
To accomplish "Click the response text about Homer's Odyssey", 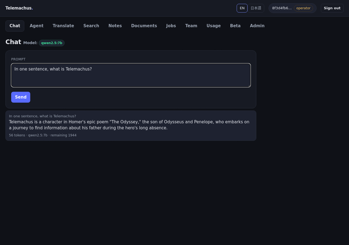I will (x=129, y=125).
